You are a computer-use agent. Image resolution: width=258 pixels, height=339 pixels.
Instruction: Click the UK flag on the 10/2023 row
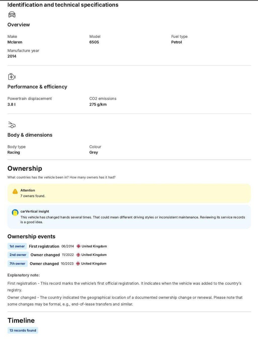click(78, 264)
